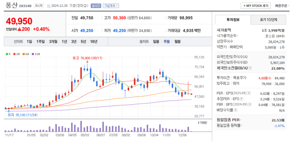Open the 기업개요 dropdown

pos(111,6)
